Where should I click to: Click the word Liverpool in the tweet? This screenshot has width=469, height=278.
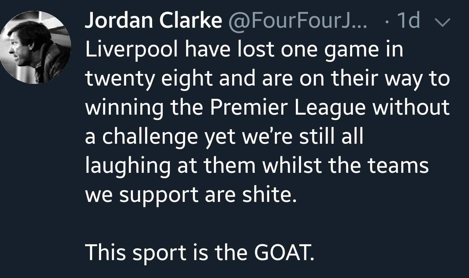[x=136, y=50]
